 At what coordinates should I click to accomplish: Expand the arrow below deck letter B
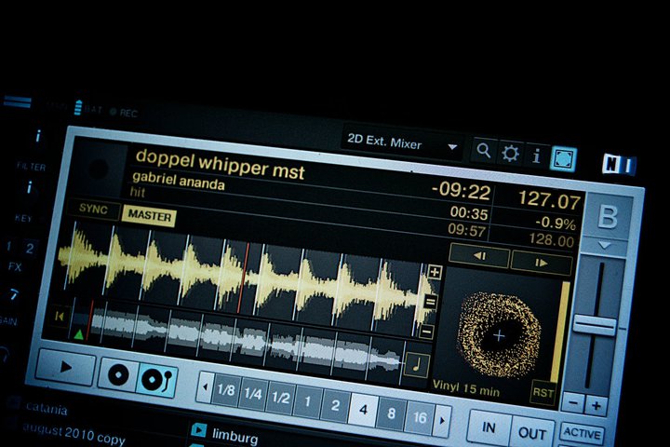point(605,246)
